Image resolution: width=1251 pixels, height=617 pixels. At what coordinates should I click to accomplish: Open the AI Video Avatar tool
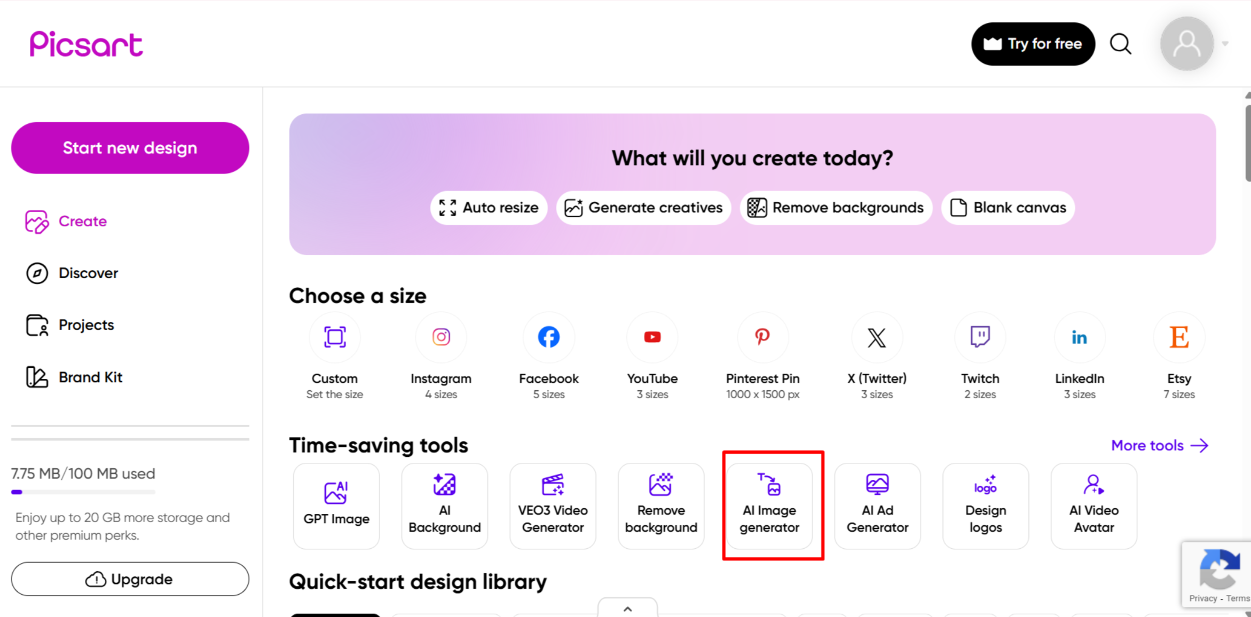1094,506
